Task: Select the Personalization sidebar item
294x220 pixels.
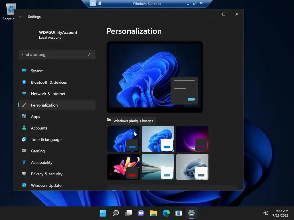Action: [x=57, y=105]
